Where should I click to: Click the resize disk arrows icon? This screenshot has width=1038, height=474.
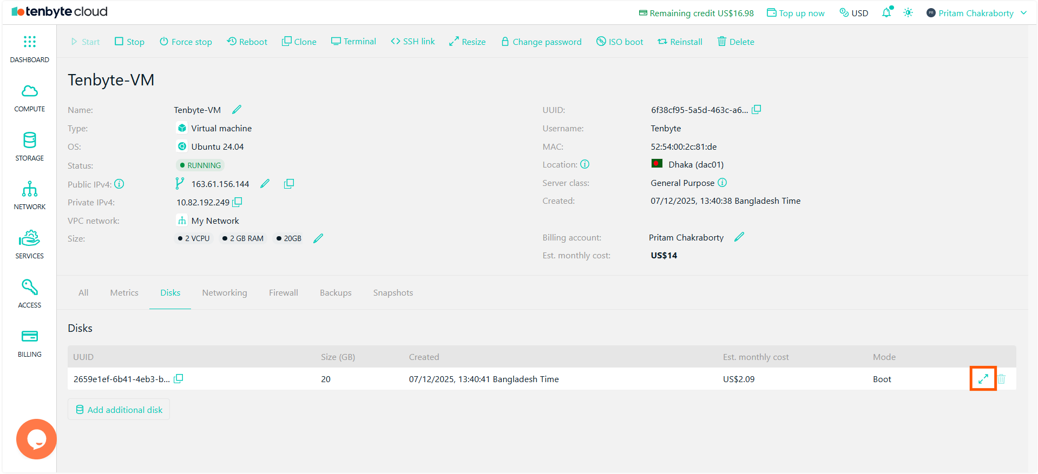point(983,379)
